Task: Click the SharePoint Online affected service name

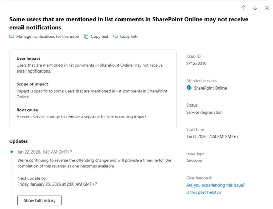Action: click(210, 88)
